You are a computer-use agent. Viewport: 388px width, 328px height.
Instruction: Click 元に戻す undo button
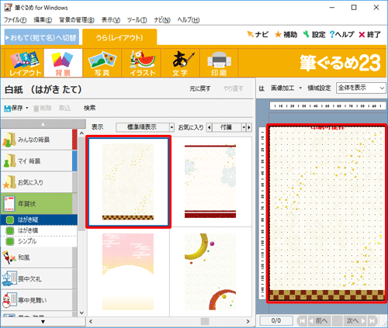click(x=200, y=88)
